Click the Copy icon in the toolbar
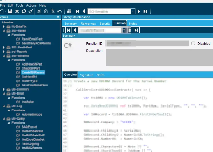 [x=46, y=11]
